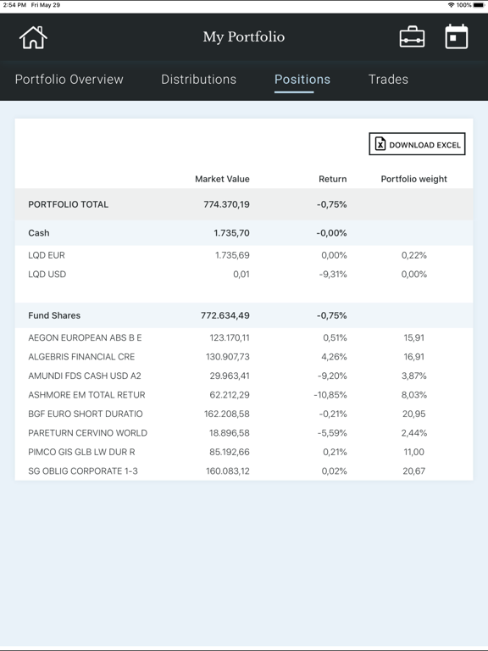The image size is (488, 651).
Task: Select SG OBLIG weight 20,67
Action: [x=413, y=471]
